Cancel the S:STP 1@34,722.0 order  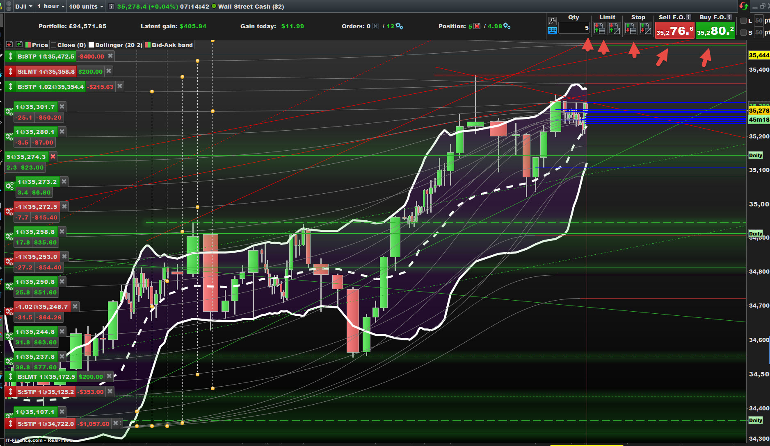116,423
